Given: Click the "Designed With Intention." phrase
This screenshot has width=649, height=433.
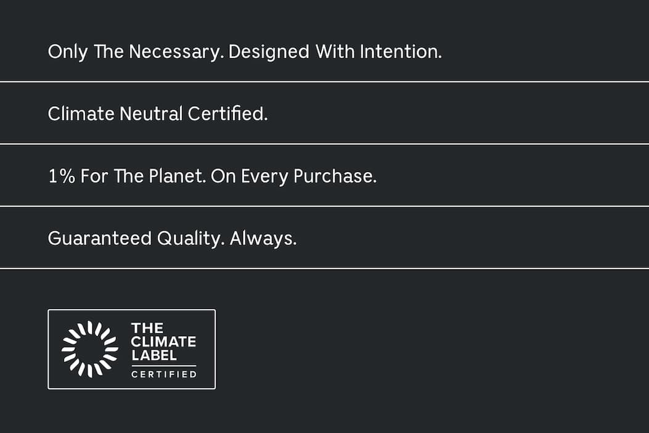Looking at the screenshot, I should pos(335,52).
